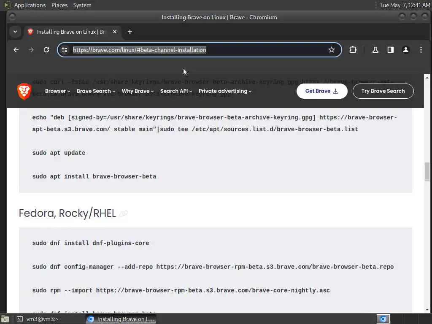This screenshot has width=432, height=324.
Task: Click the Brave lion logo
Action: (x=24, y=91)
